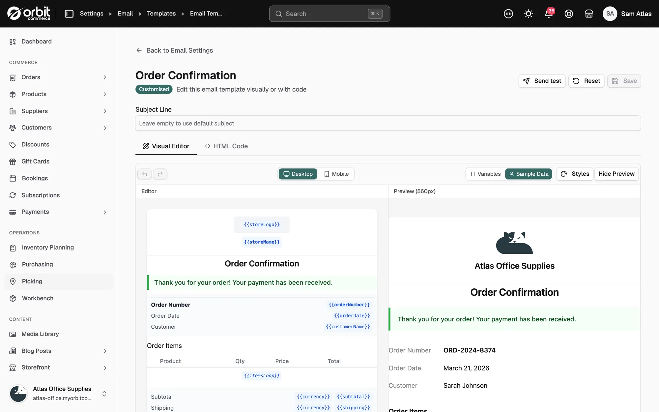Click the Bookings calendar icon
Image resolution: width=659 pixels, height=412 pixels.
(x=13, y=178)
